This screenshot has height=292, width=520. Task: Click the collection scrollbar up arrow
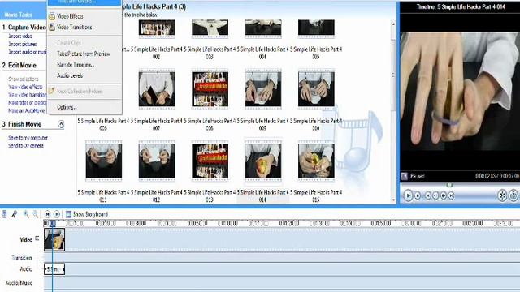click(393, 24)
